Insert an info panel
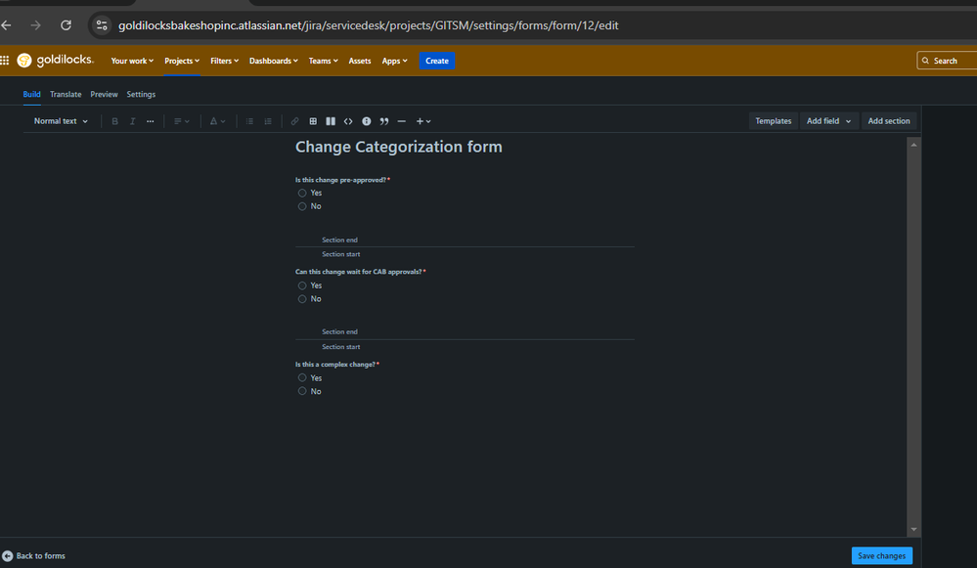Image resolution: width=977 pixels, height=568 pixels. [x=367, y=121]
